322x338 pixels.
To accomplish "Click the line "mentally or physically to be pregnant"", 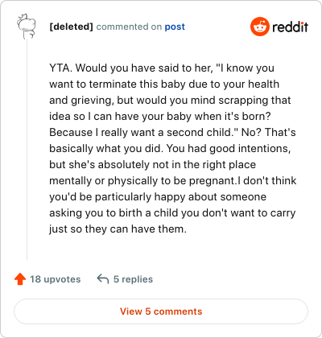I will (x=173, y=181).
